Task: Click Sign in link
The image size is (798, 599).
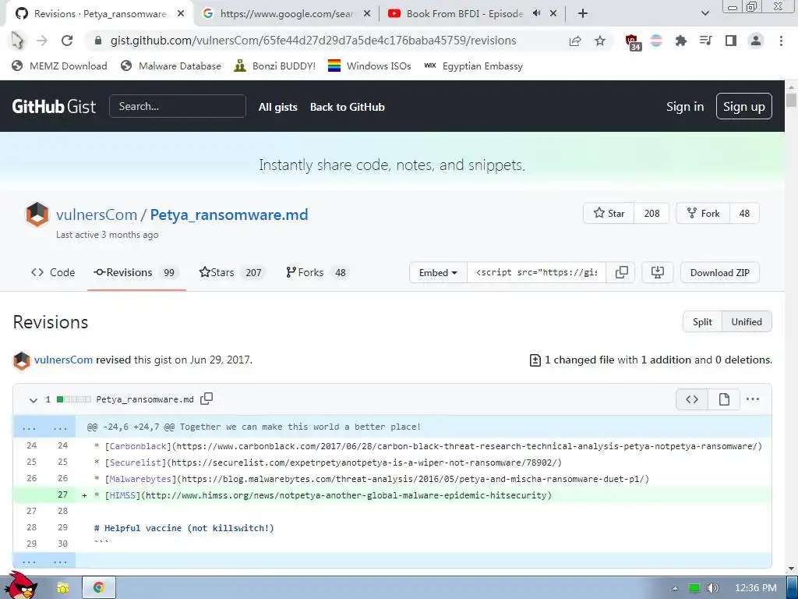Action: coord(685,106)
